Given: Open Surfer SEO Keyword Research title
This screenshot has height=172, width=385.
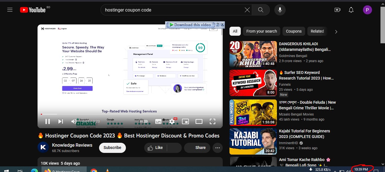Looking at the screenshot, I should tap(306, 75).
